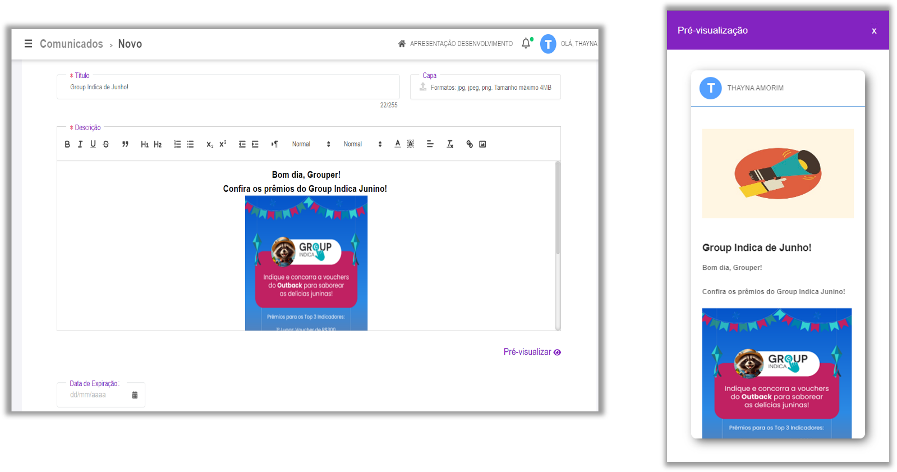Open the first Normal size dropdown
The image size is (897, 472).
click(x=311, y=144)
